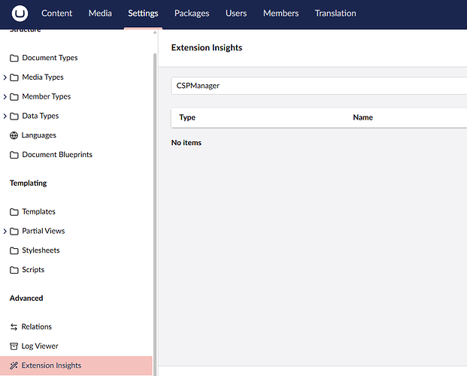Click the sidebar scroll-up arrow
This screenshot has width=467, height=376.
tap(155, 32)
